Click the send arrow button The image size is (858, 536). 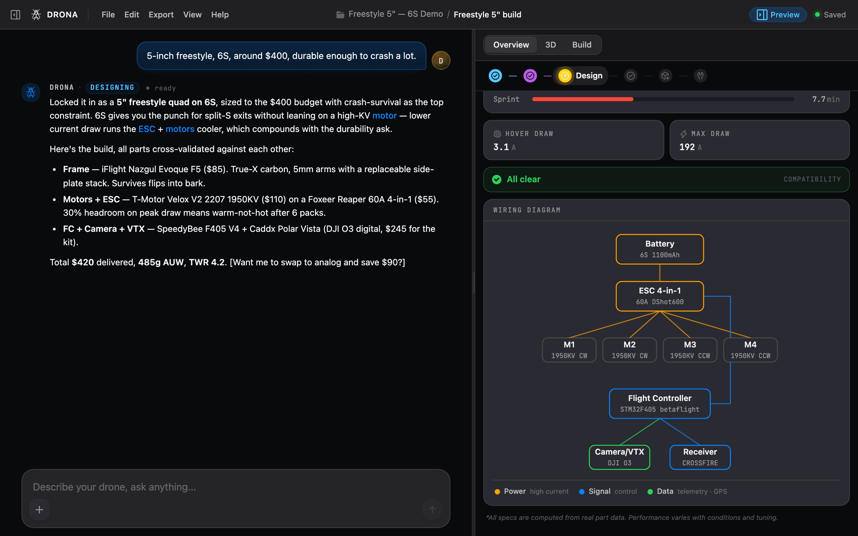click(x=432, y=510)
